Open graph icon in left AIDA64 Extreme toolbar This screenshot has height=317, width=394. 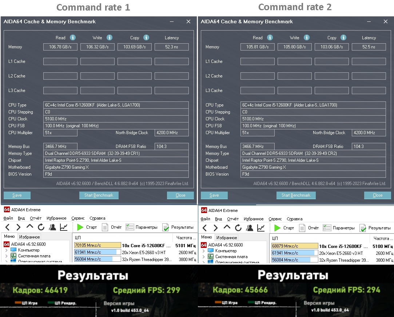[64, 227]
